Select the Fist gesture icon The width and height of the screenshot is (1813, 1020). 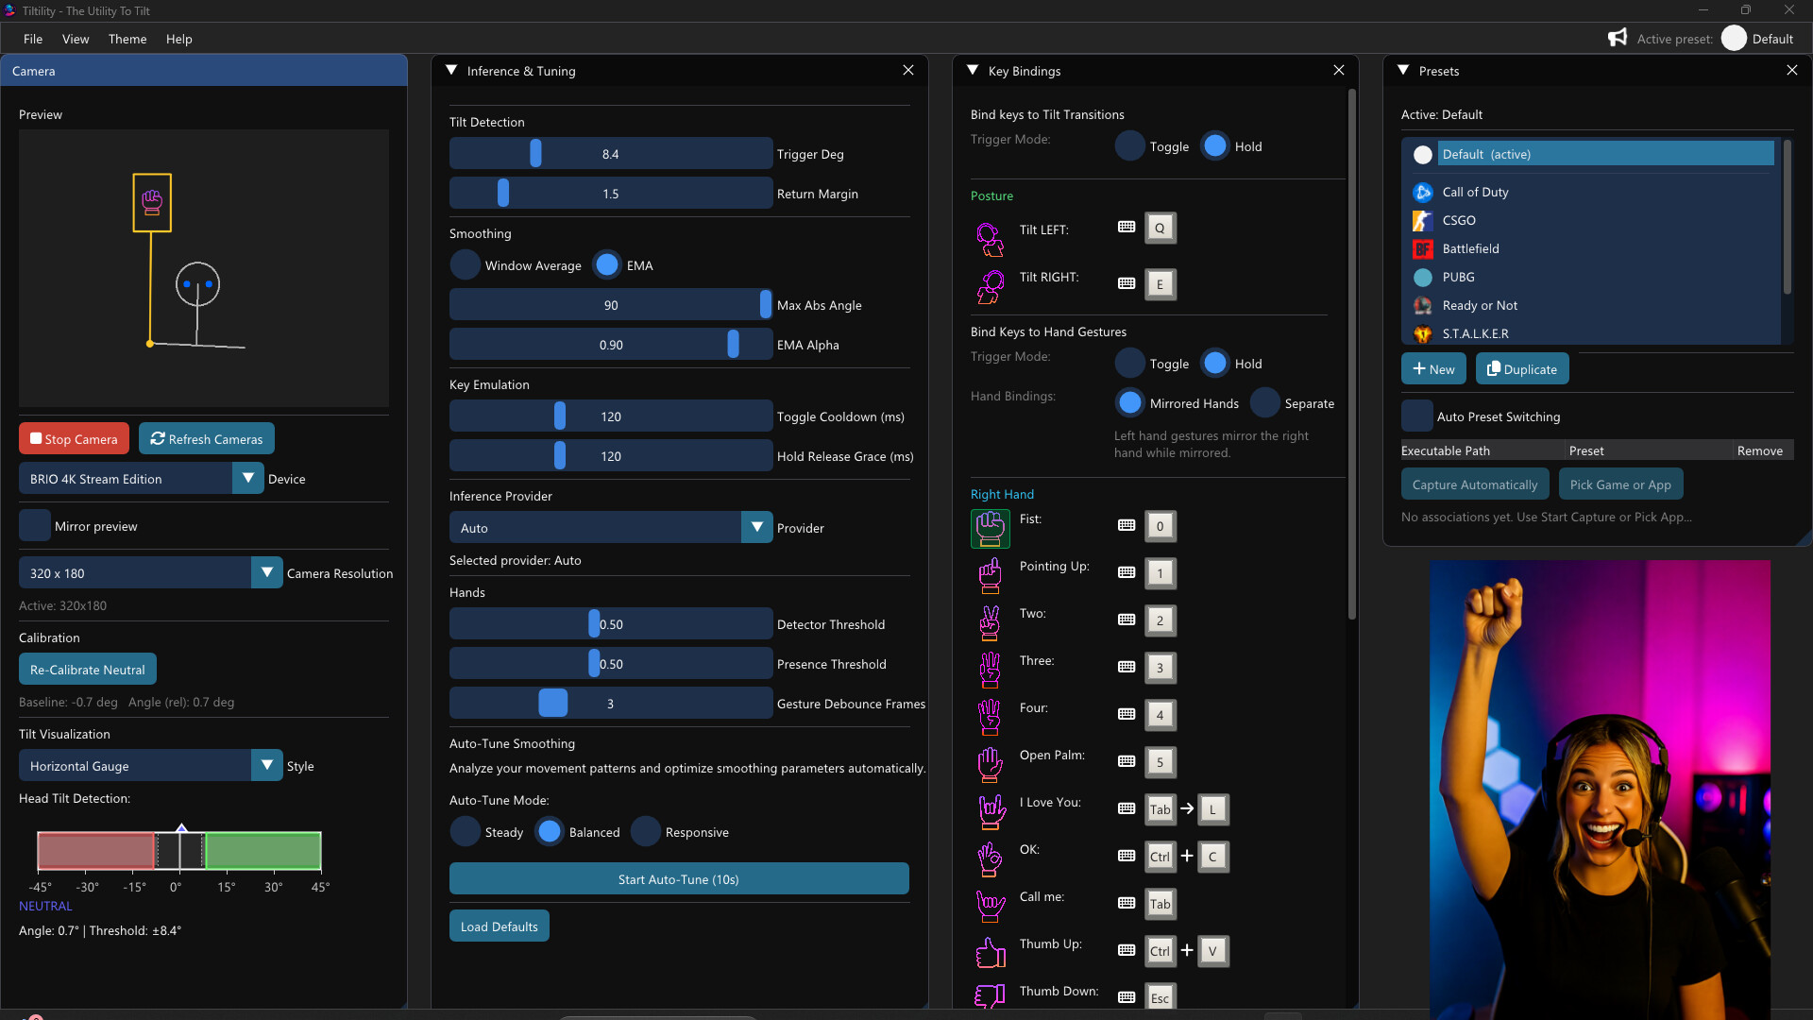[x=990, y=529]
